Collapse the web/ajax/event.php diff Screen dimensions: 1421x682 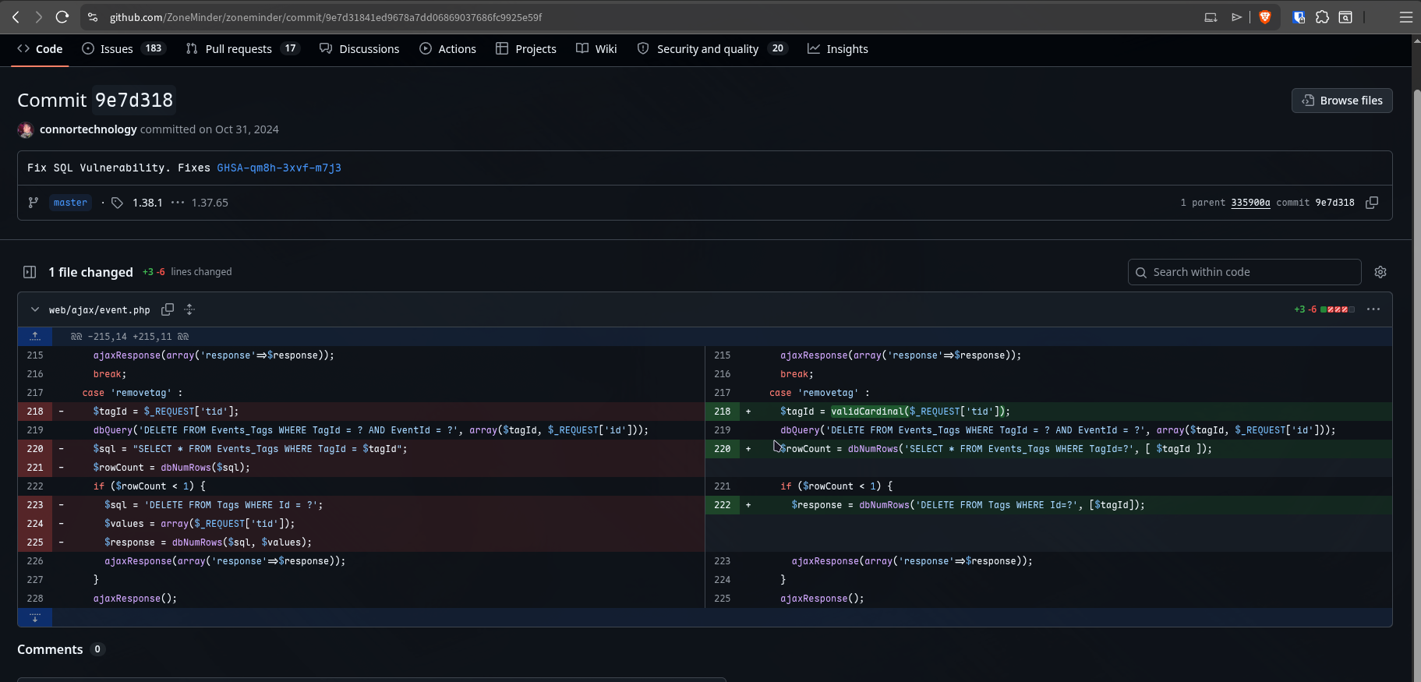pos(35,309)
